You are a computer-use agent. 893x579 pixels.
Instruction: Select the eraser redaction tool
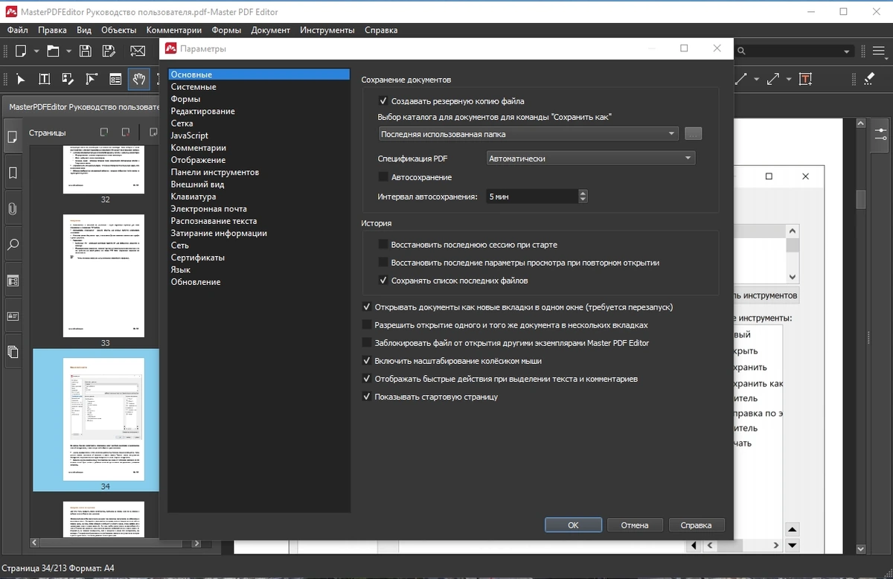(868, 78)
